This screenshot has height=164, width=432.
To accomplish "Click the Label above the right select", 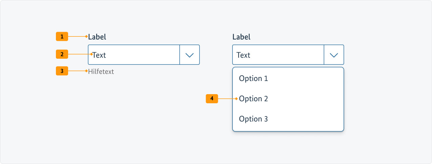I will 241,37.
